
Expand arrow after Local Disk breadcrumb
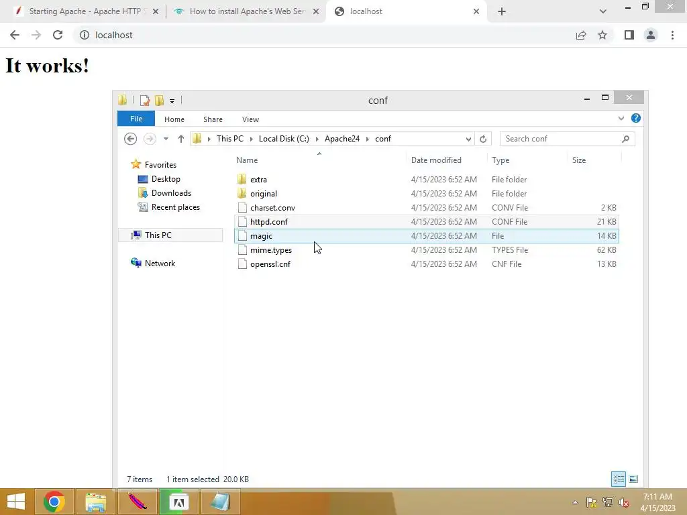[317, 139]
